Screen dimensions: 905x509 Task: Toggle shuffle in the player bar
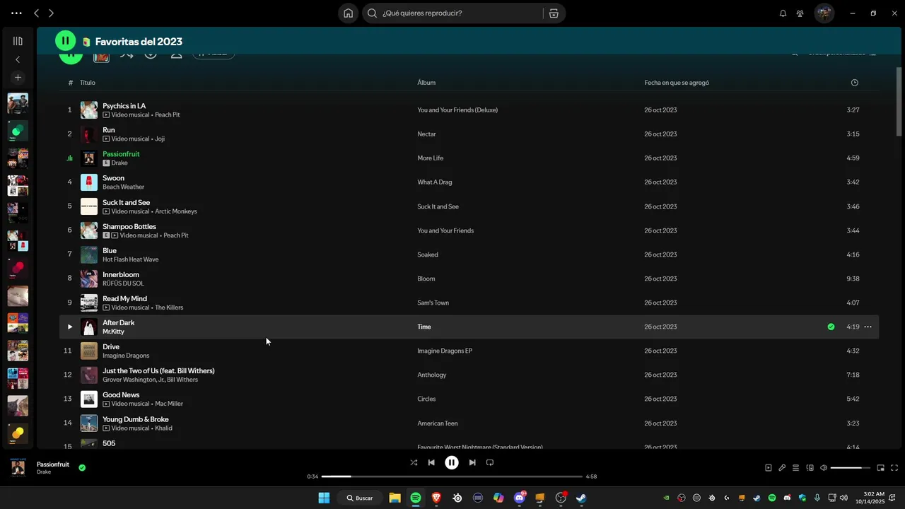click(x=414, y=462)
